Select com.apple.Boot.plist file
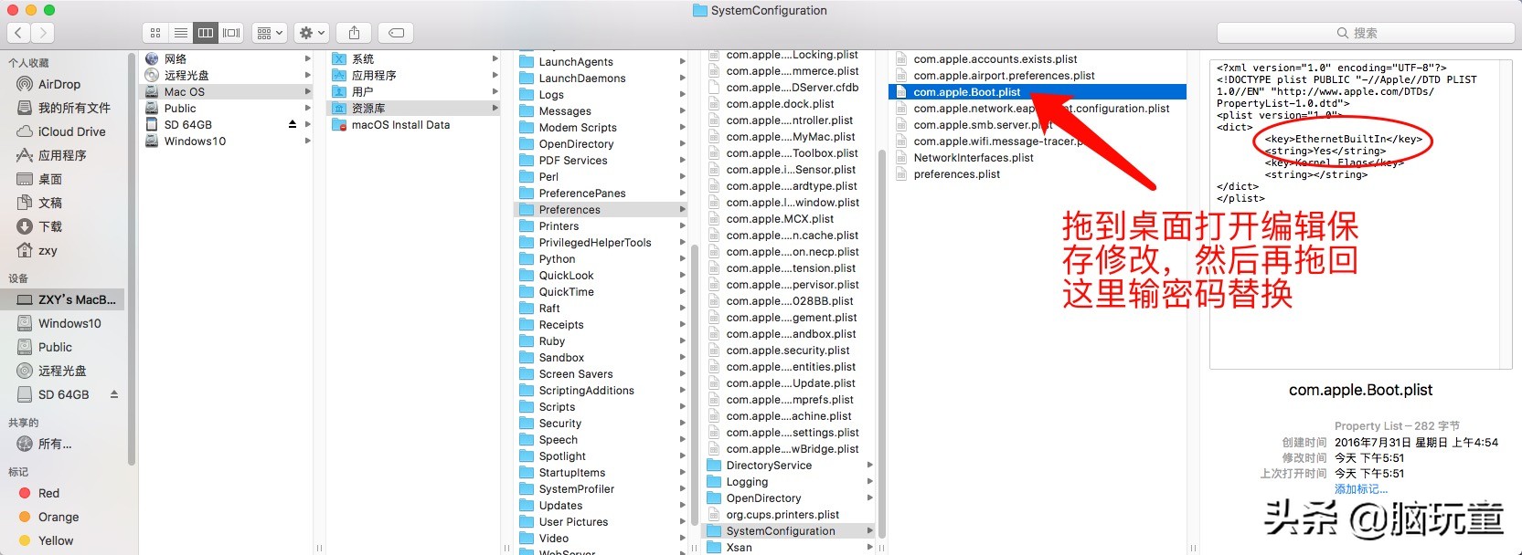 point(1038,92)
